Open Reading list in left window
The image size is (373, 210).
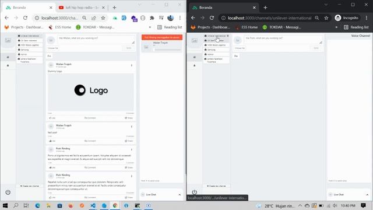(170, 27)
